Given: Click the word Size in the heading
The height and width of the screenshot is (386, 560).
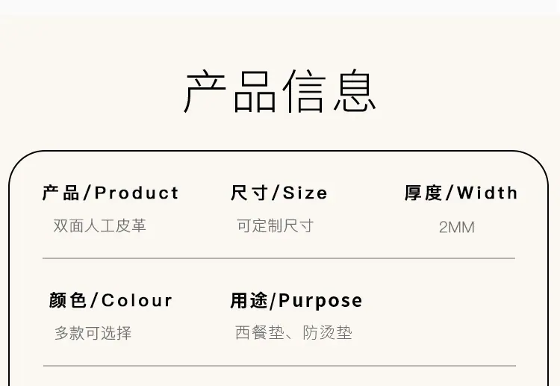Looking at the screenshot, I should pyautogui.click(x=305, y=193).
